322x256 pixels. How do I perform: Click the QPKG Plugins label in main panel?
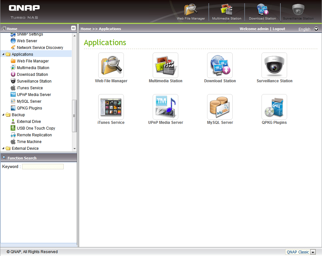tap(274, 123)
